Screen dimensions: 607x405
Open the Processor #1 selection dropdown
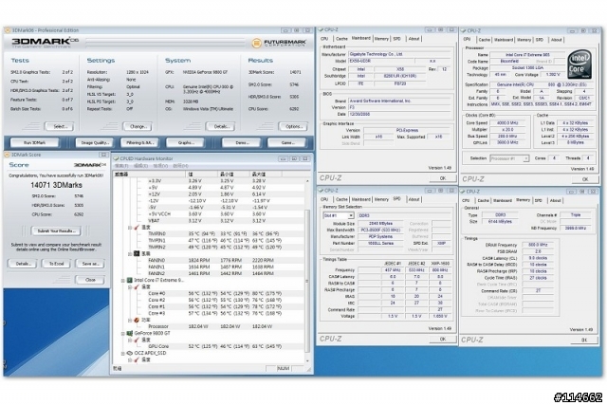click(525, 158)
